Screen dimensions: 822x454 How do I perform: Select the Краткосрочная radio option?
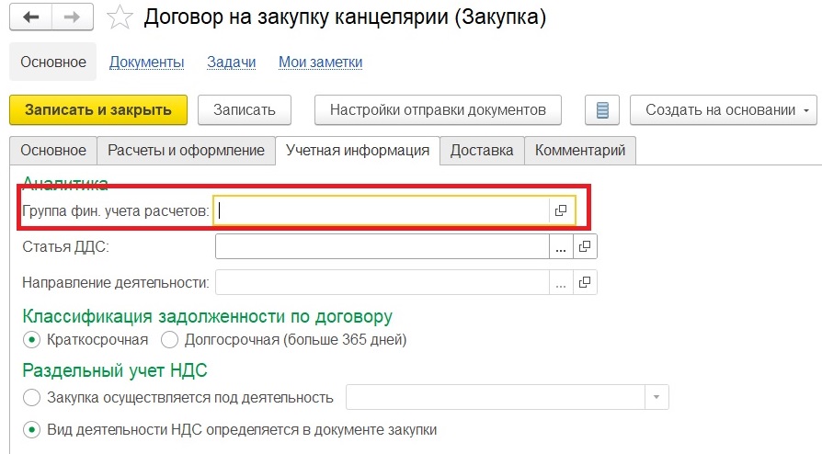click(x=32, y=340)
